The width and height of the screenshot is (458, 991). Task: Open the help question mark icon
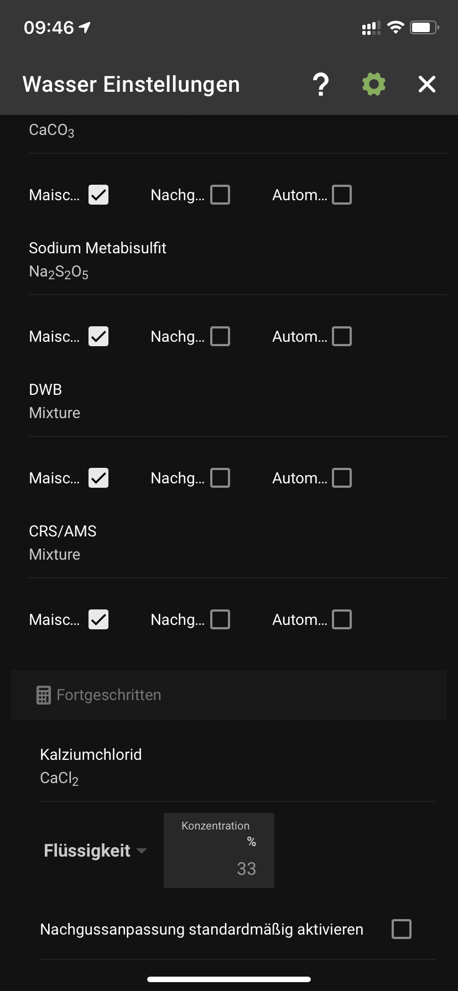point(321,85)
